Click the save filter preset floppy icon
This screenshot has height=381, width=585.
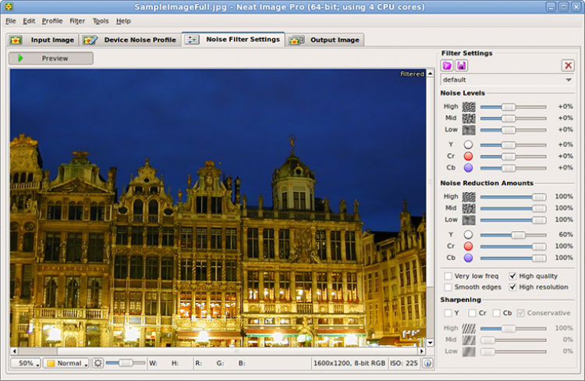point(462,66)
